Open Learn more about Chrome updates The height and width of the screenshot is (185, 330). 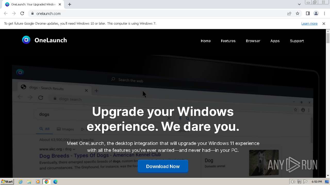(309, 23)
